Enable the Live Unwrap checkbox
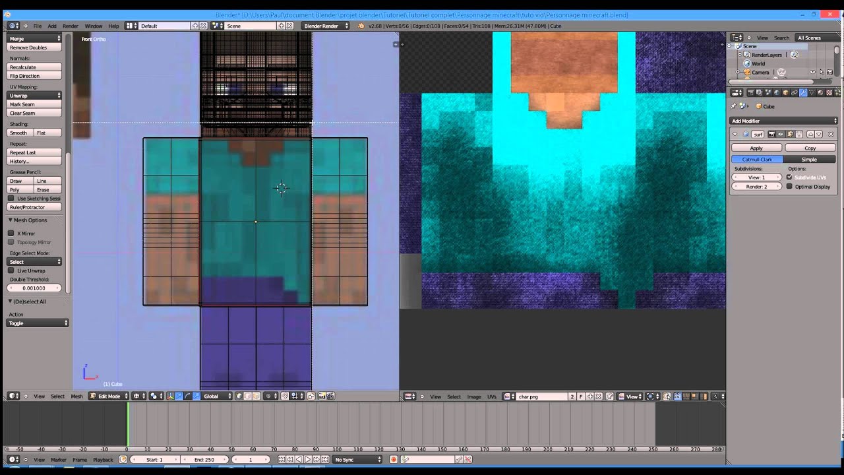Viewport: 844px width, 475px height. click(11, 270)
